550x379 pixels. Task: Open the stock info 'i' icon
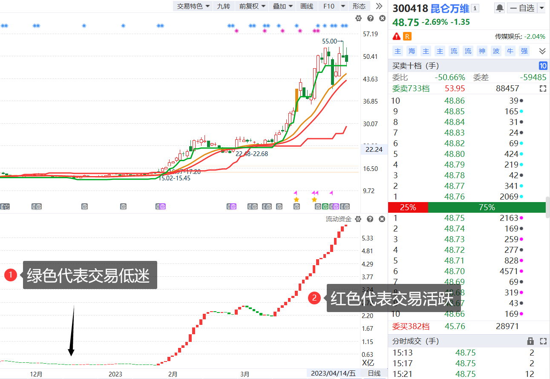475,8
